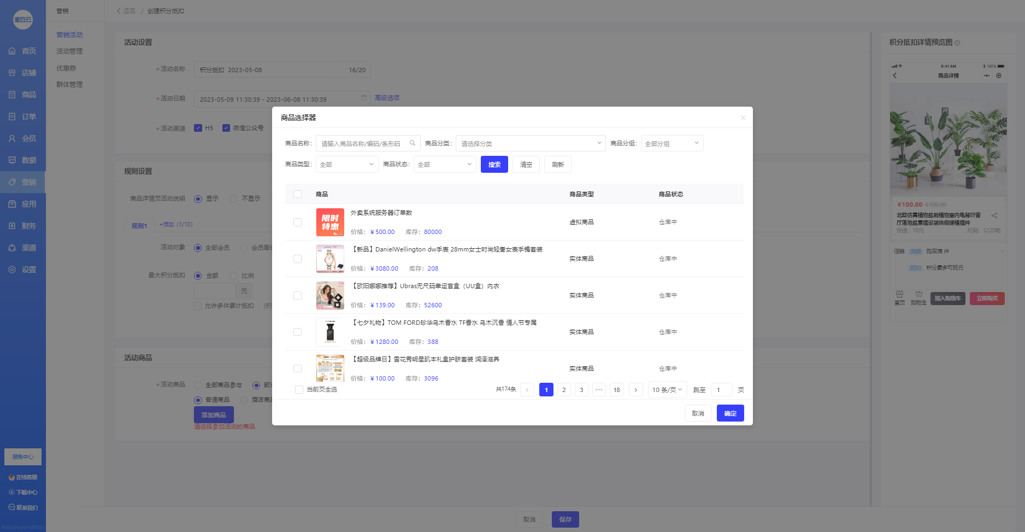Open 营销活动 submenu item
Viewport: 1025px width, 532px height.
[69, 35]
